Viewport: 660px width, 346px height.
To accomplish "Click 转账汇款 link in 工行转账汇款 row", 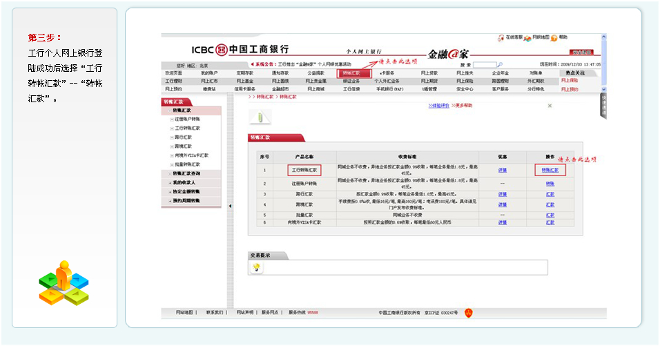I will click(x=550, y=170).
